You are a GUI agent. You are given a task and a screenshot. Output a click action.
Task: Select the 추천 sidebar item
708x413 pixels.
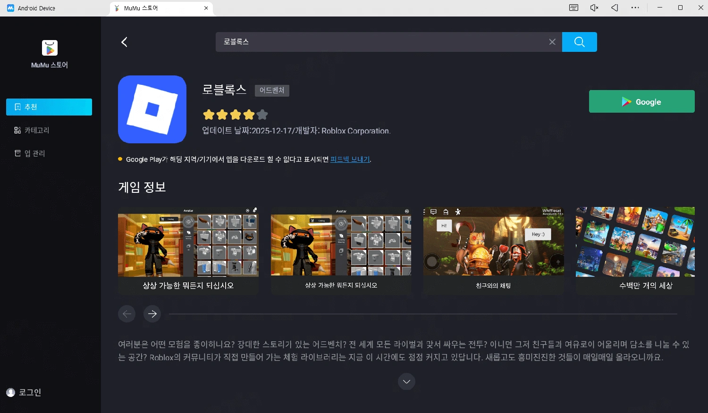(x=49, y=107)
